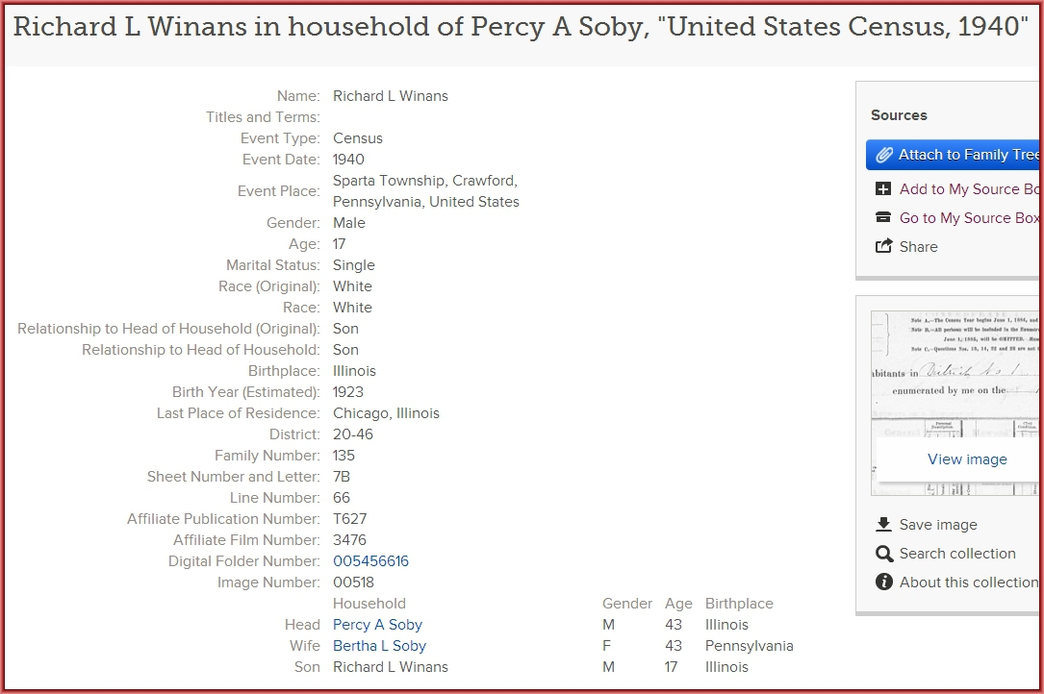Save image of the census record
Image resolution: width=1044 pixels, height=694 pixels.
click(938, 524)
